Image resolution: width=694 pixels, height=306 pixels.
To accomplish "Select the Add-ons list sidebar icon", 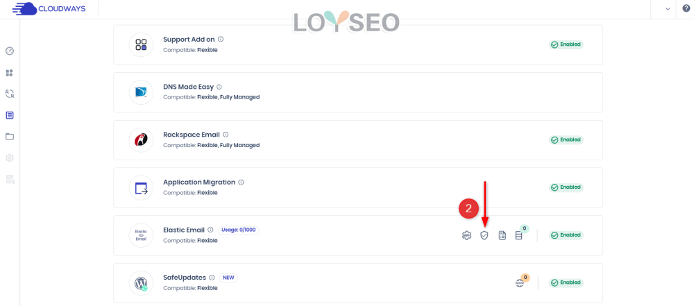I will [10, 115].
